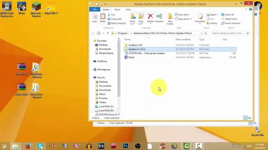The image size is (268, 150).
Task: Sort by the Size column header
Action: [x=225, y=39]
